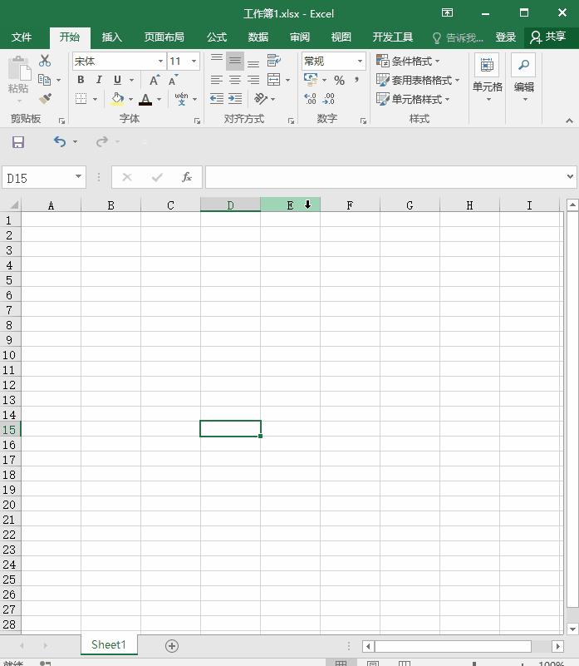Increase the font size

(x=155, y=81)
